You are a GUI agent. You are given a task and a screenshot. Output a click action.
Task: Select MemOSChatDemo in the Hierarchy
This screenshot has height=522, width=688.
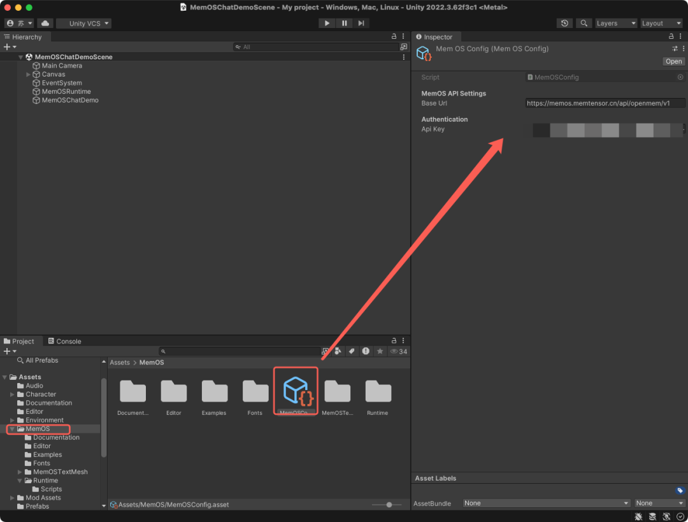(70, 100)
